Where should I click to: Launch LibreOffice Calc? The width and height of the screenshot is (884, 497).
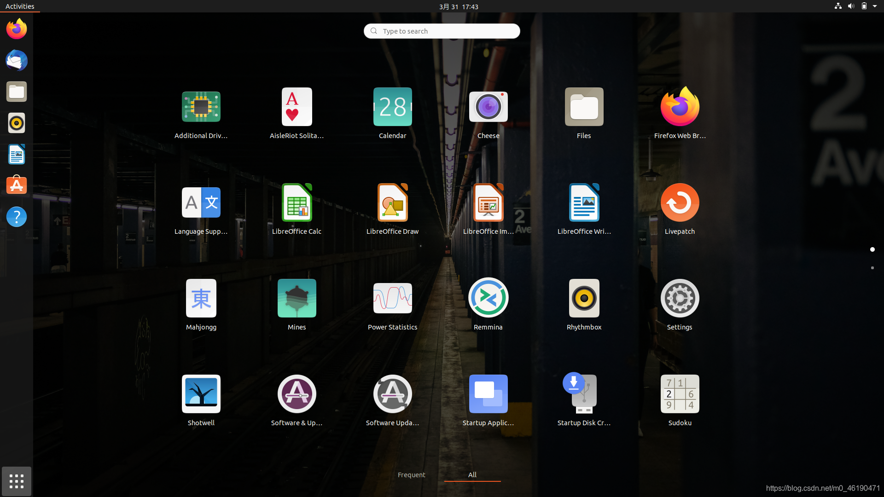click(x=297, y=203)
